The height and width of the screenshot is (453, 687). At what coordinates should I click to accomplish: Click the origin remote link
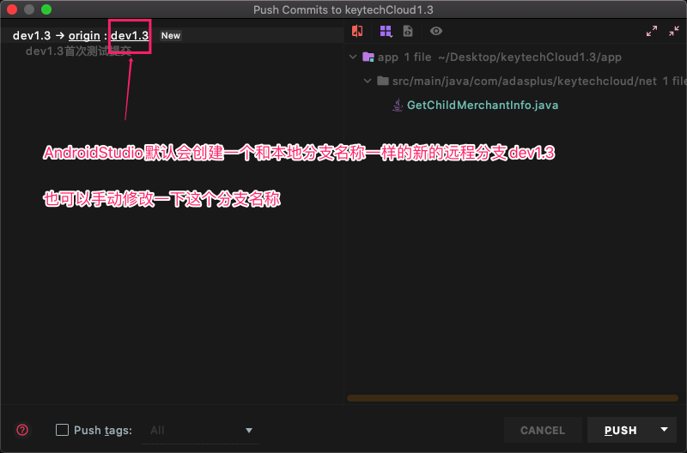pos(84,35)
